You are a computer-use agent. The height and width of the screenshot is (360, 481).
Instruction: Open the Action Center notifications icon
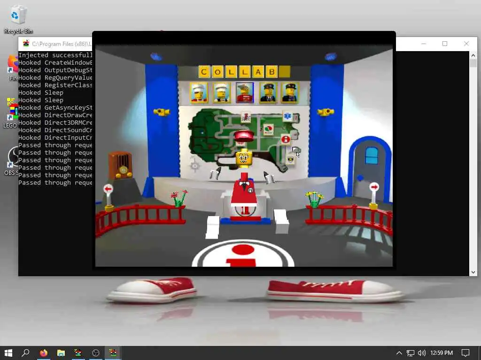point(465,353)
